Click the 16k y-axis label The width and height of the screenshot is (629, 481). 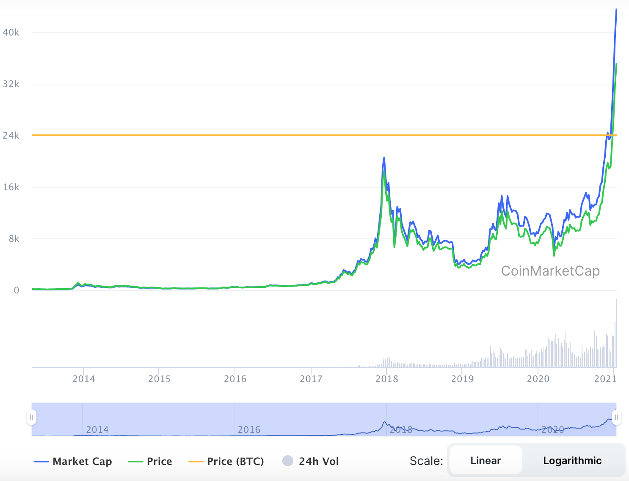(11, 187)
